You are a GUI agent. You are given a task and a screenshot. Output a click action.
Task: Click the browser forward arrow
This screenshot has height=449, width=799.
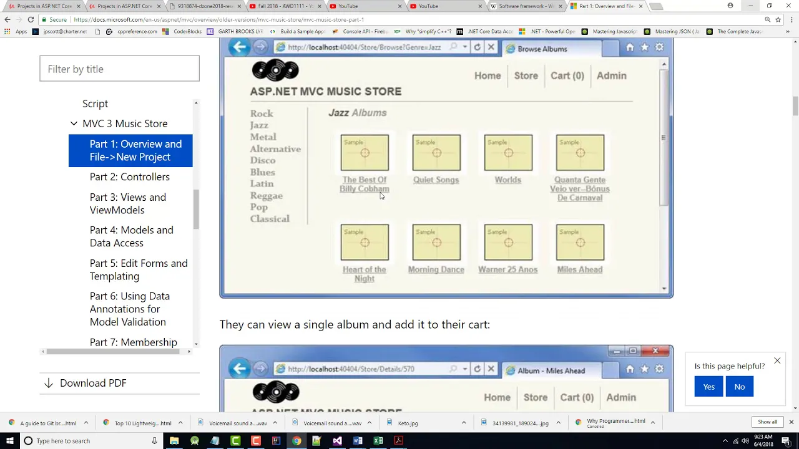[x=19, y=19]
